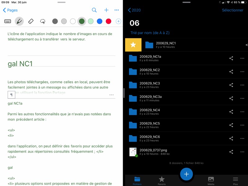Tap Sélectionner to select files
This screenshot has width=248, height=186.
point(232,10)
